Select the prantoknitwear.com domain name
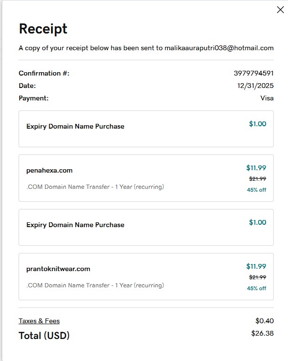 [x=58, y=269]
